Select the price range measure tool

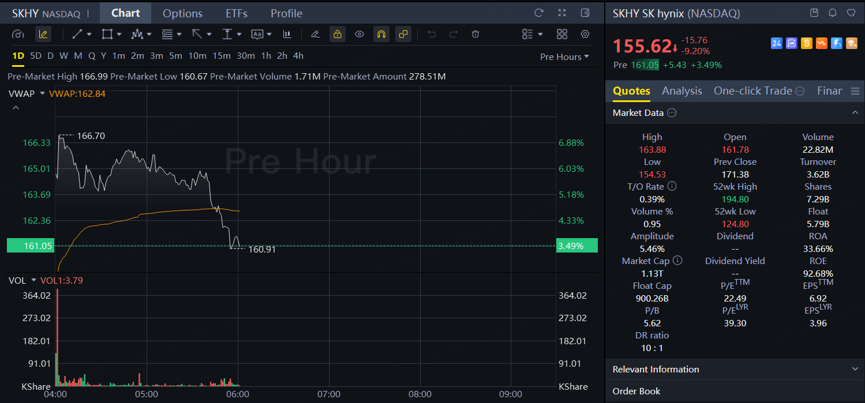coord(227,34)
